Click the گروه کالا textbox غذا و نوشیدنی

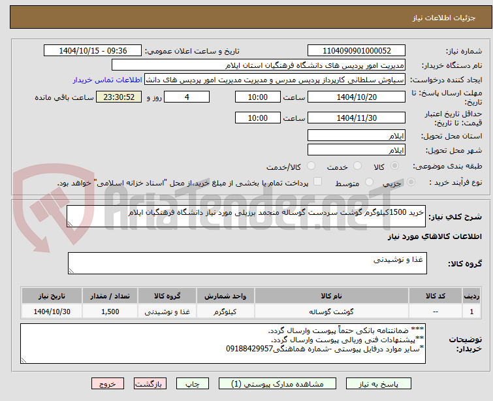(247, 263)
